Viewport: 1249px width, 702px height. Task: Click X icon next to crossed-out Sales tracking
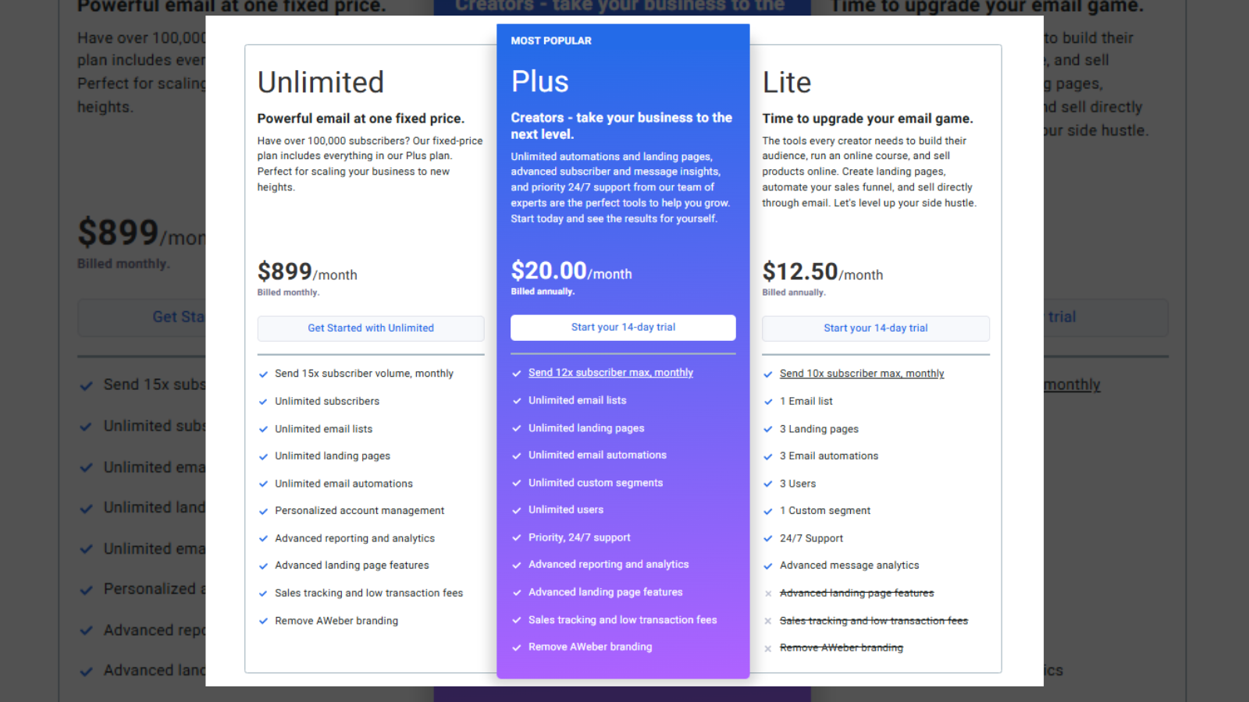point(768,621)
